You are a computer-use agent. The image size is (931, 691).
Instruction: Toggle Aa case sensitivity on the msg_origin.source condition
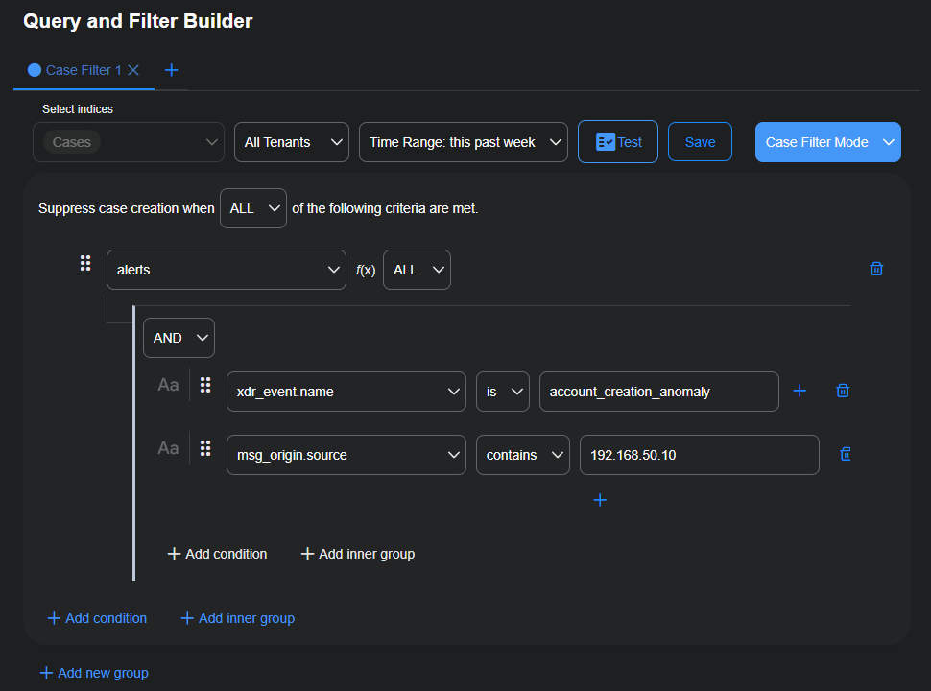pyautogui.click(x=167, y=447)
